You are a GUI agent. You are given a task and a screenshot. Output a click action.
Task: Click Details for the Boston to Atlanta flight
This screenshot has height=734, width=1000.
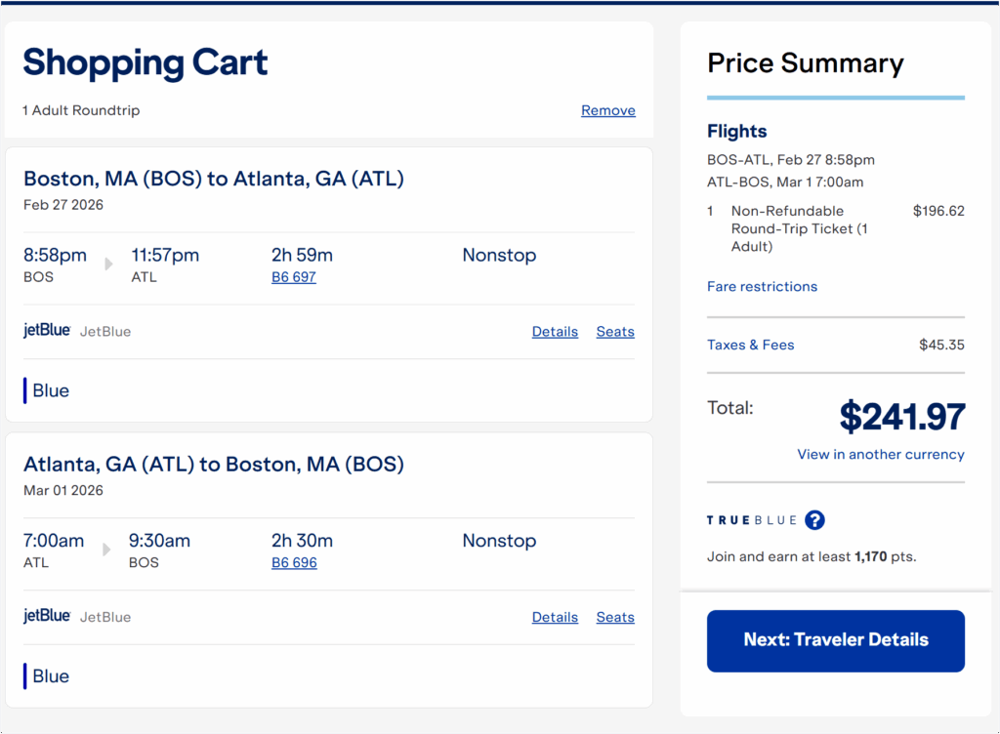[555, 331]
